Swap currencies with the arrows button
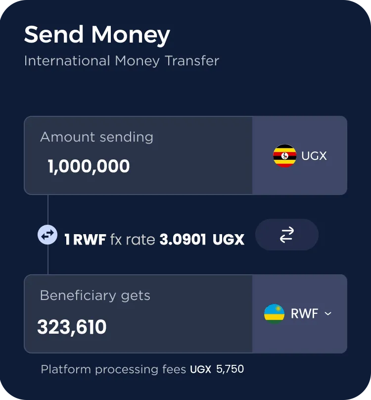Image resolution: width=371 pixels, height=400 pixels. point(287,235)
